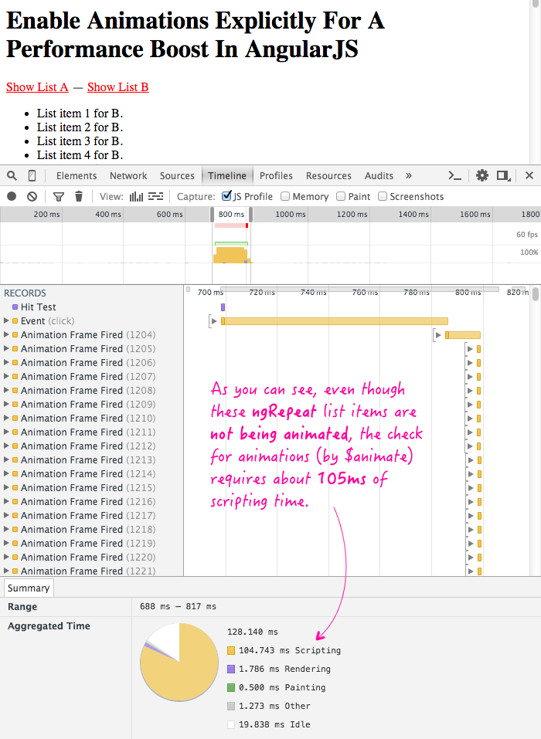Close the DevTools panel
The width and height of the screenshot is (541, 739).
529,176
